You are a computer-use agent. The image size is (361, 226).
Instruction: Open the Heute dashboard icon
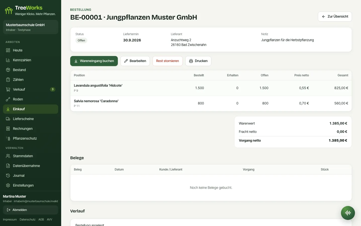click(8, 50)
